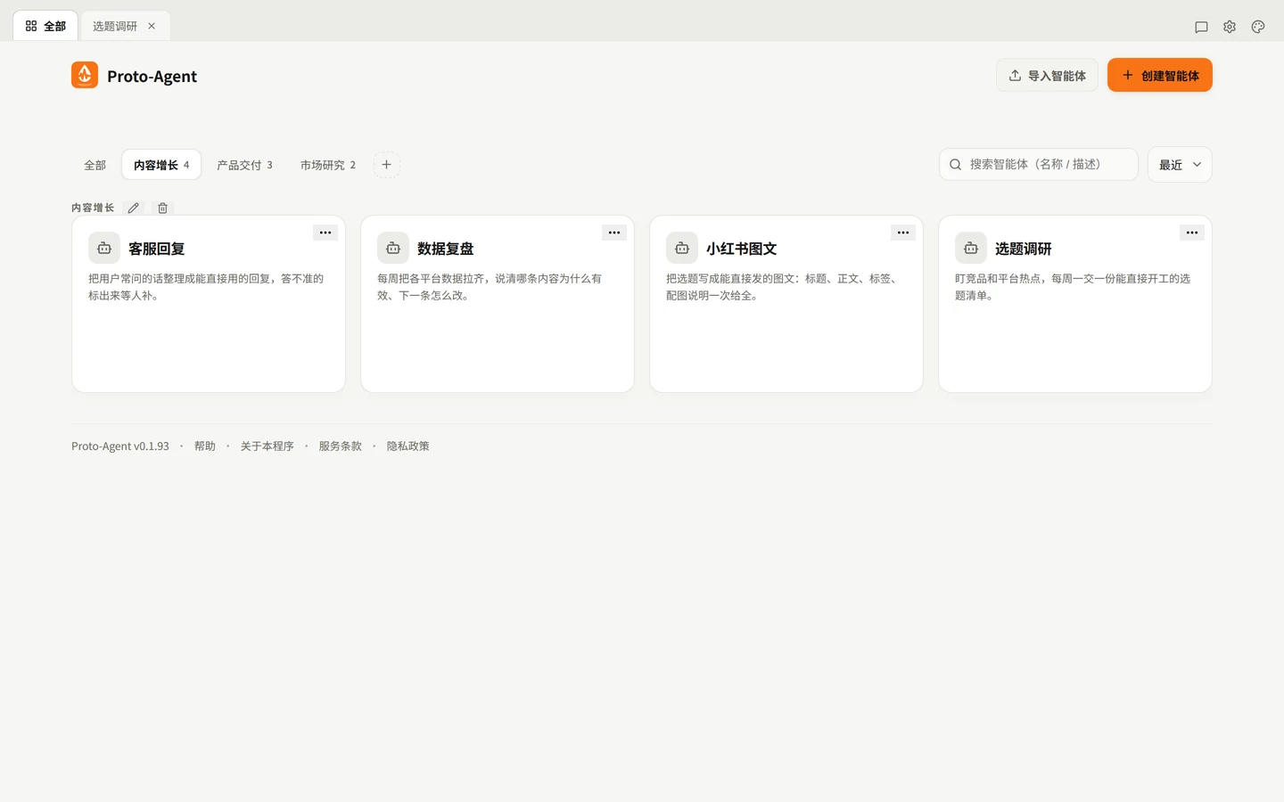Click the 小红书图文 card description text
Viewport: 1284px width, 802px height.
click(x=784, y=287)
